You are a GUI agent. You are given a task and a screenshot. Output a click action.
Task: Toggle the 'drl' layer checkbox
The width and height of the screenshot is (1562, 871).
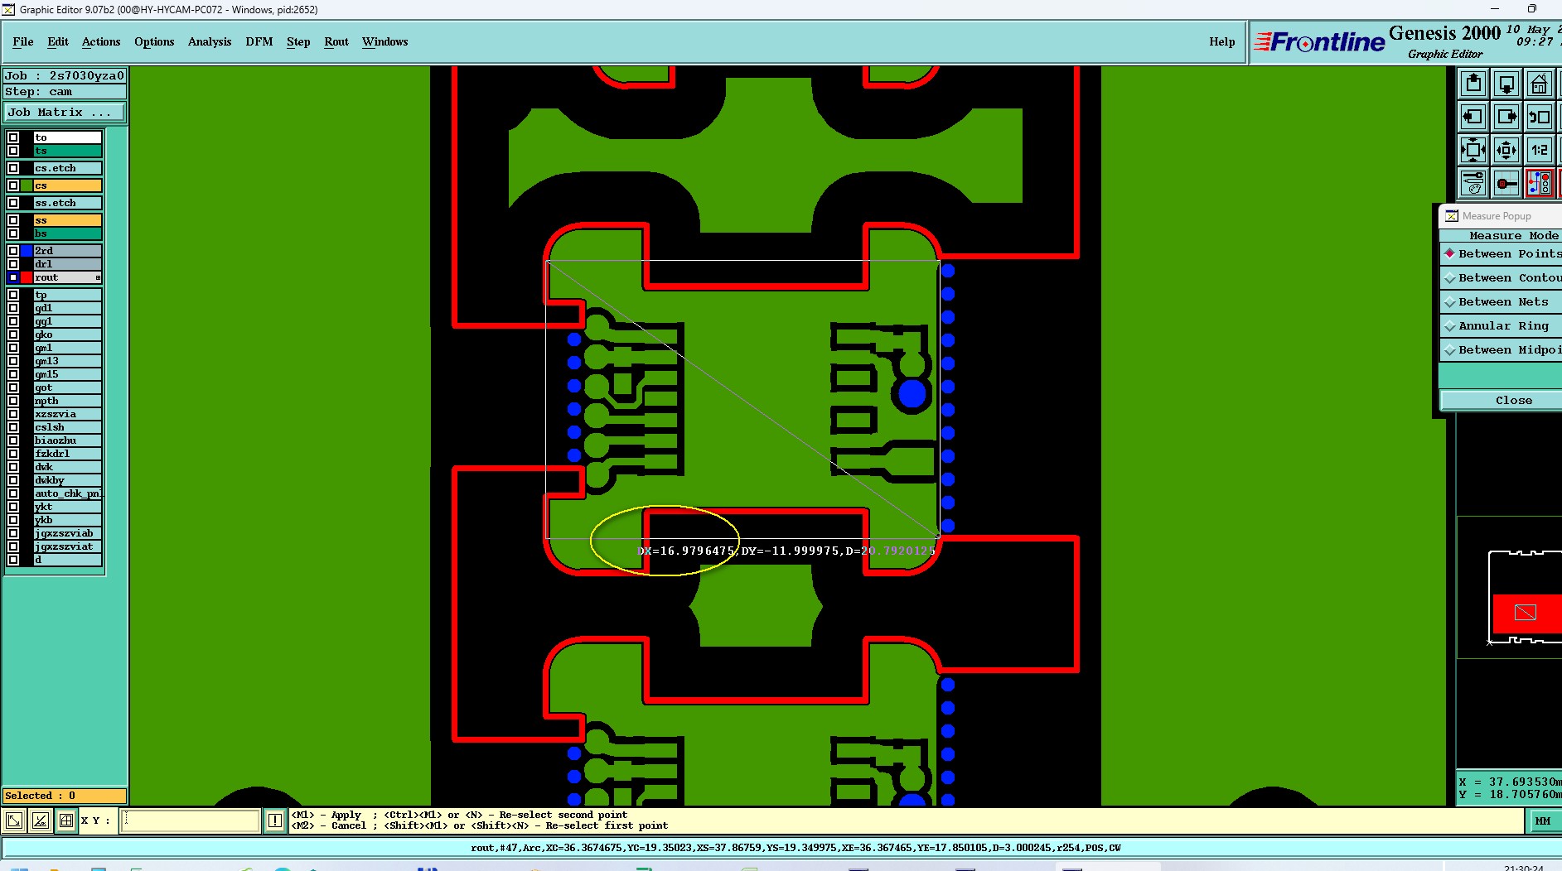point(13,264)
